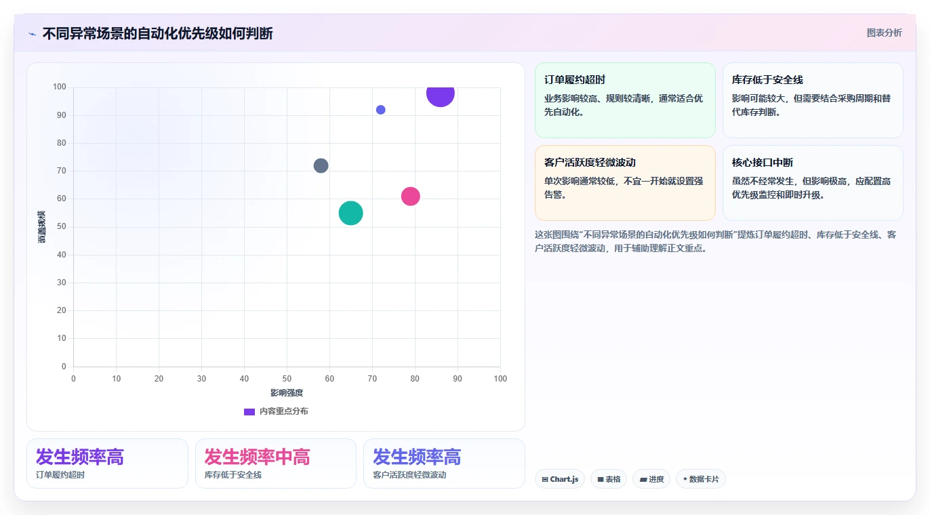Click the icon inside the 进度 chip
The image size is (930, 515).
643,479
